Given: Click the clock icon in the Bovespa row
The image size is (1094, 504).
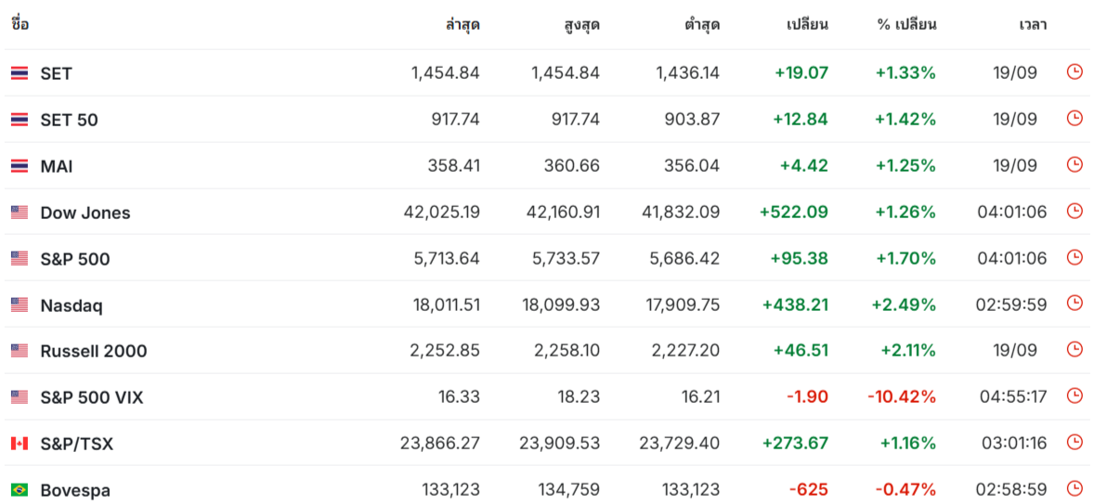Looking at the screenshot, I should pyautogui.click(x=1074, y=488).
